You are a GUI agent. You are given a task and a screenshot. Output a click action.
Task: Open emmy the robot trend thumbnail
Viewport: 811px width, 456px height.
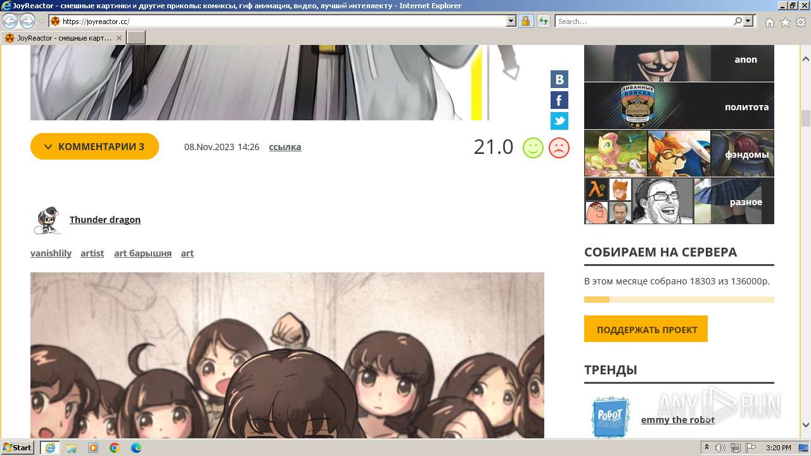coord(611,417)
